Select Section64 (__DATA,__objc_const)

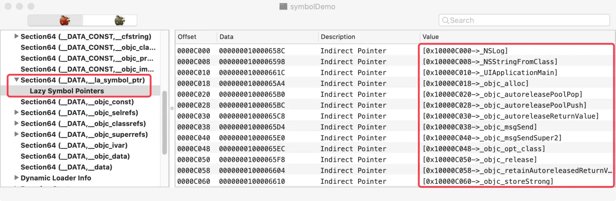[77, 102]
